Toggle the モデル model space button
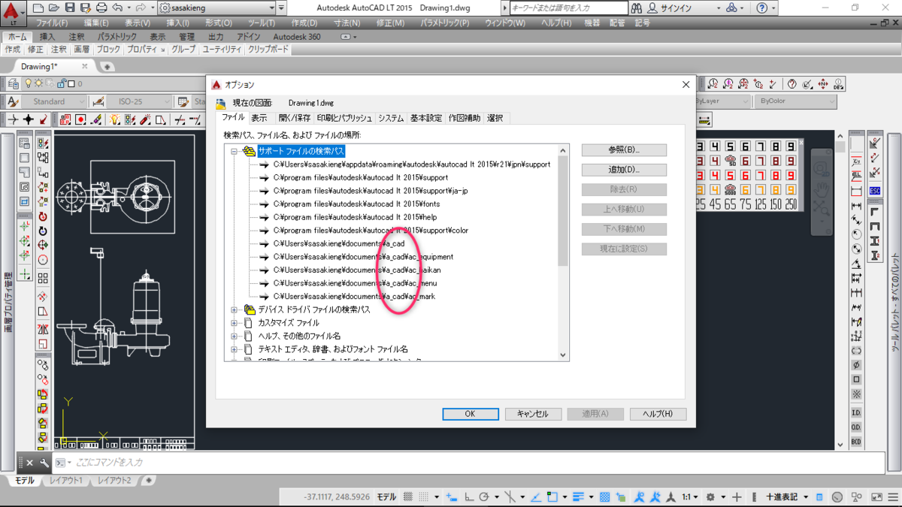The height and width of the screenshot is (507, 902). [x=386, y=497]
